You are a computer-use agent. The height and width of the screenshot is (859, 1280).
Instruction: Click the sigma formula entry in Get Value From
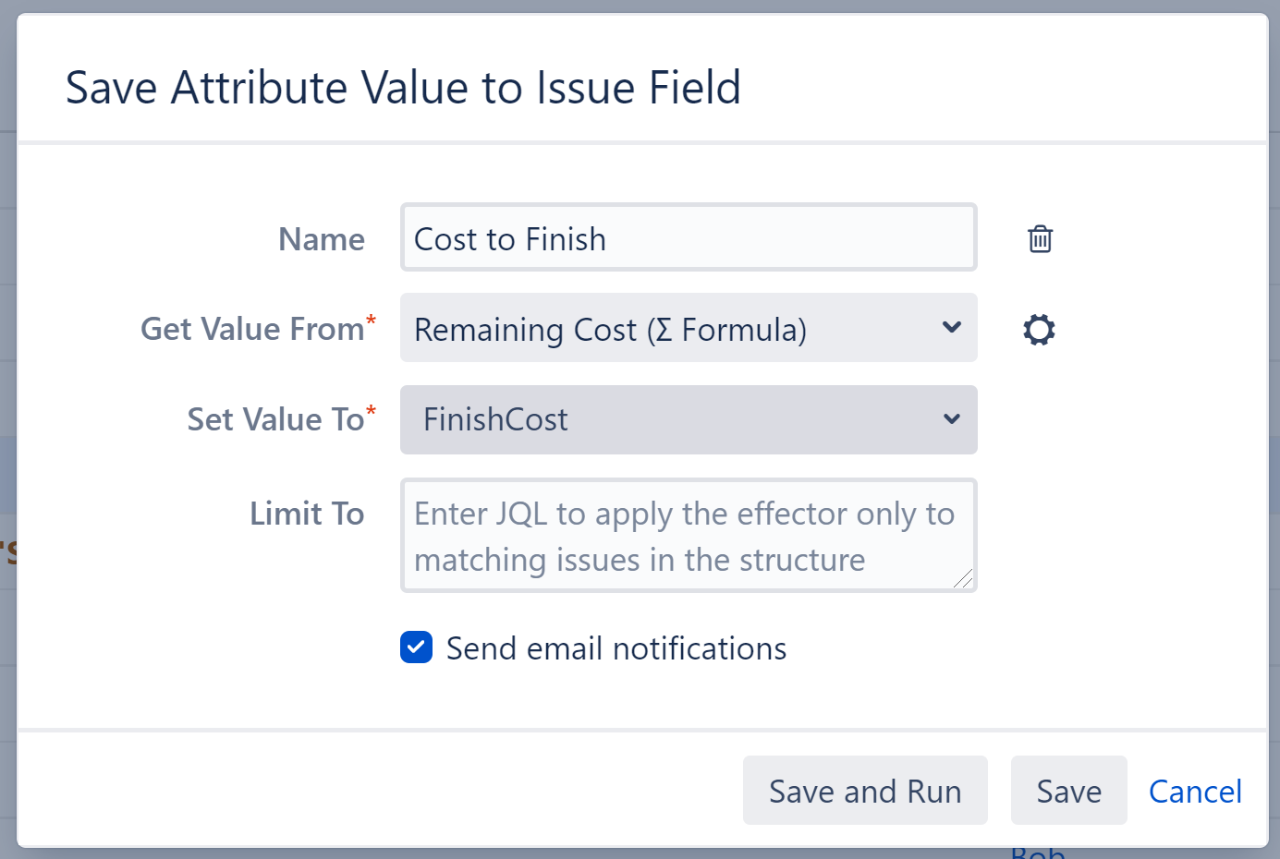tap(689, 329)
